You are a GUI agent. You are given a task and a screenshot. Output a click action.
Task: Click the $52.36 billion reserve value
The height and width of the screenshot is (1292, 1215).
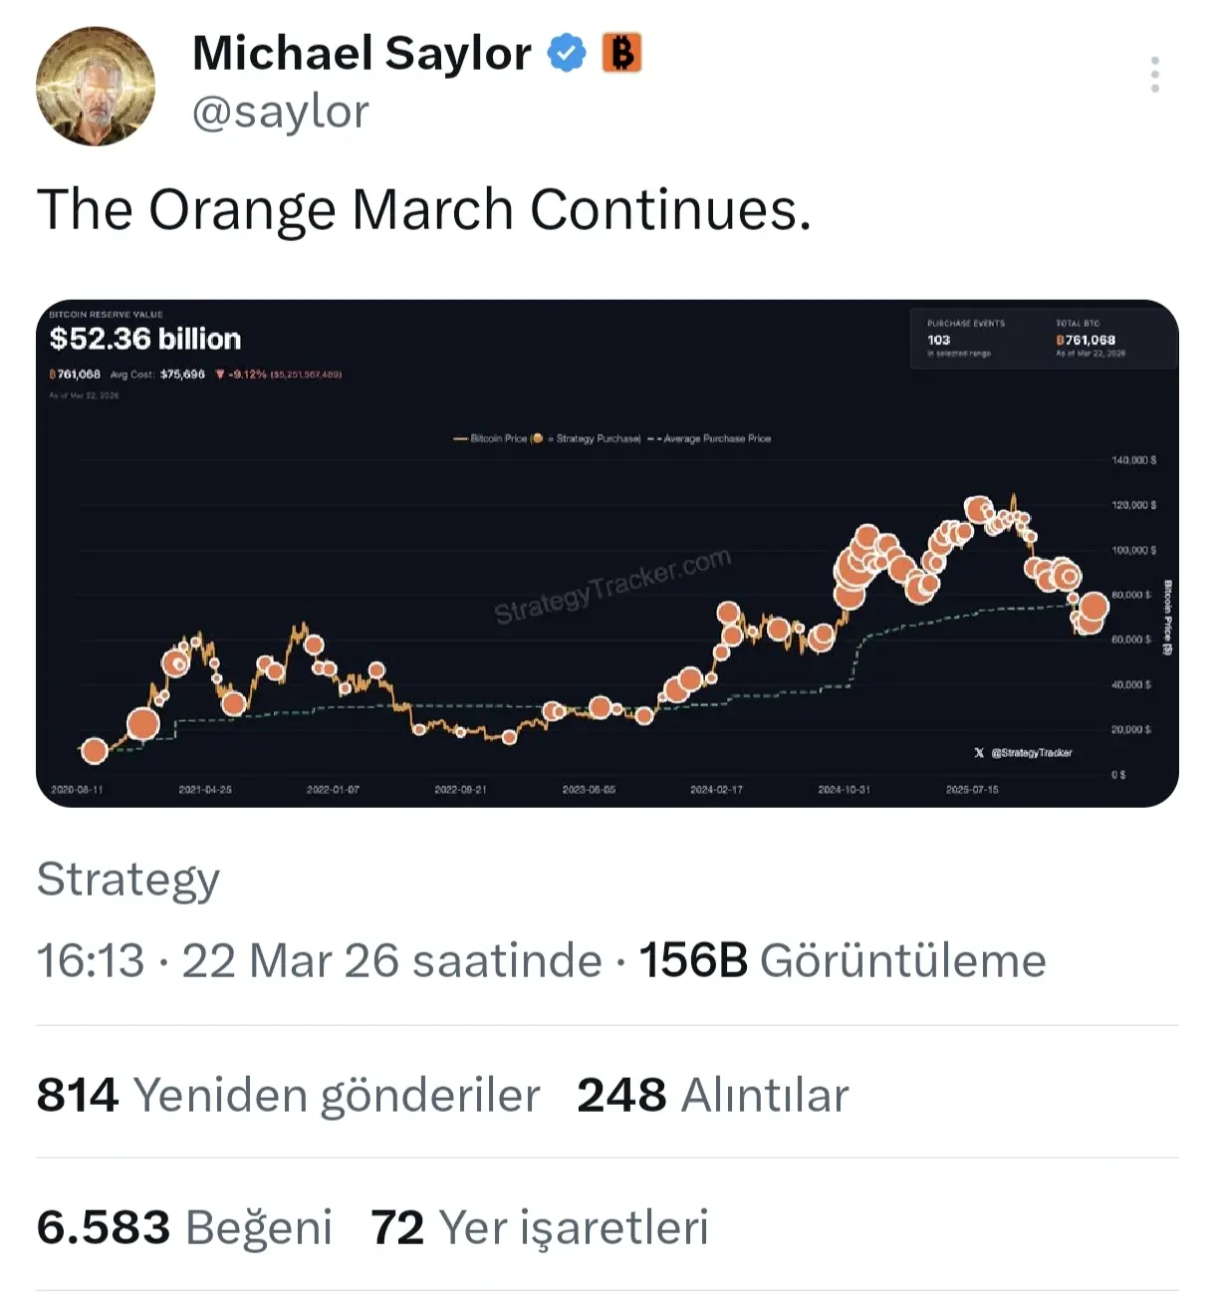pos(145,339)
